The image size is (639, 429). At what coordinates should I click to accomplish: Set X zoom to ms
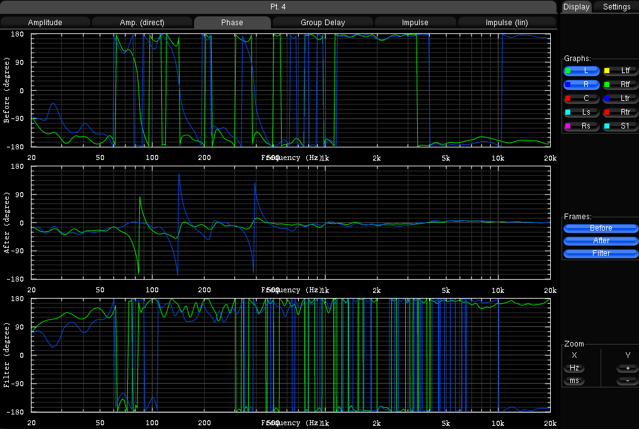point(574,381)
